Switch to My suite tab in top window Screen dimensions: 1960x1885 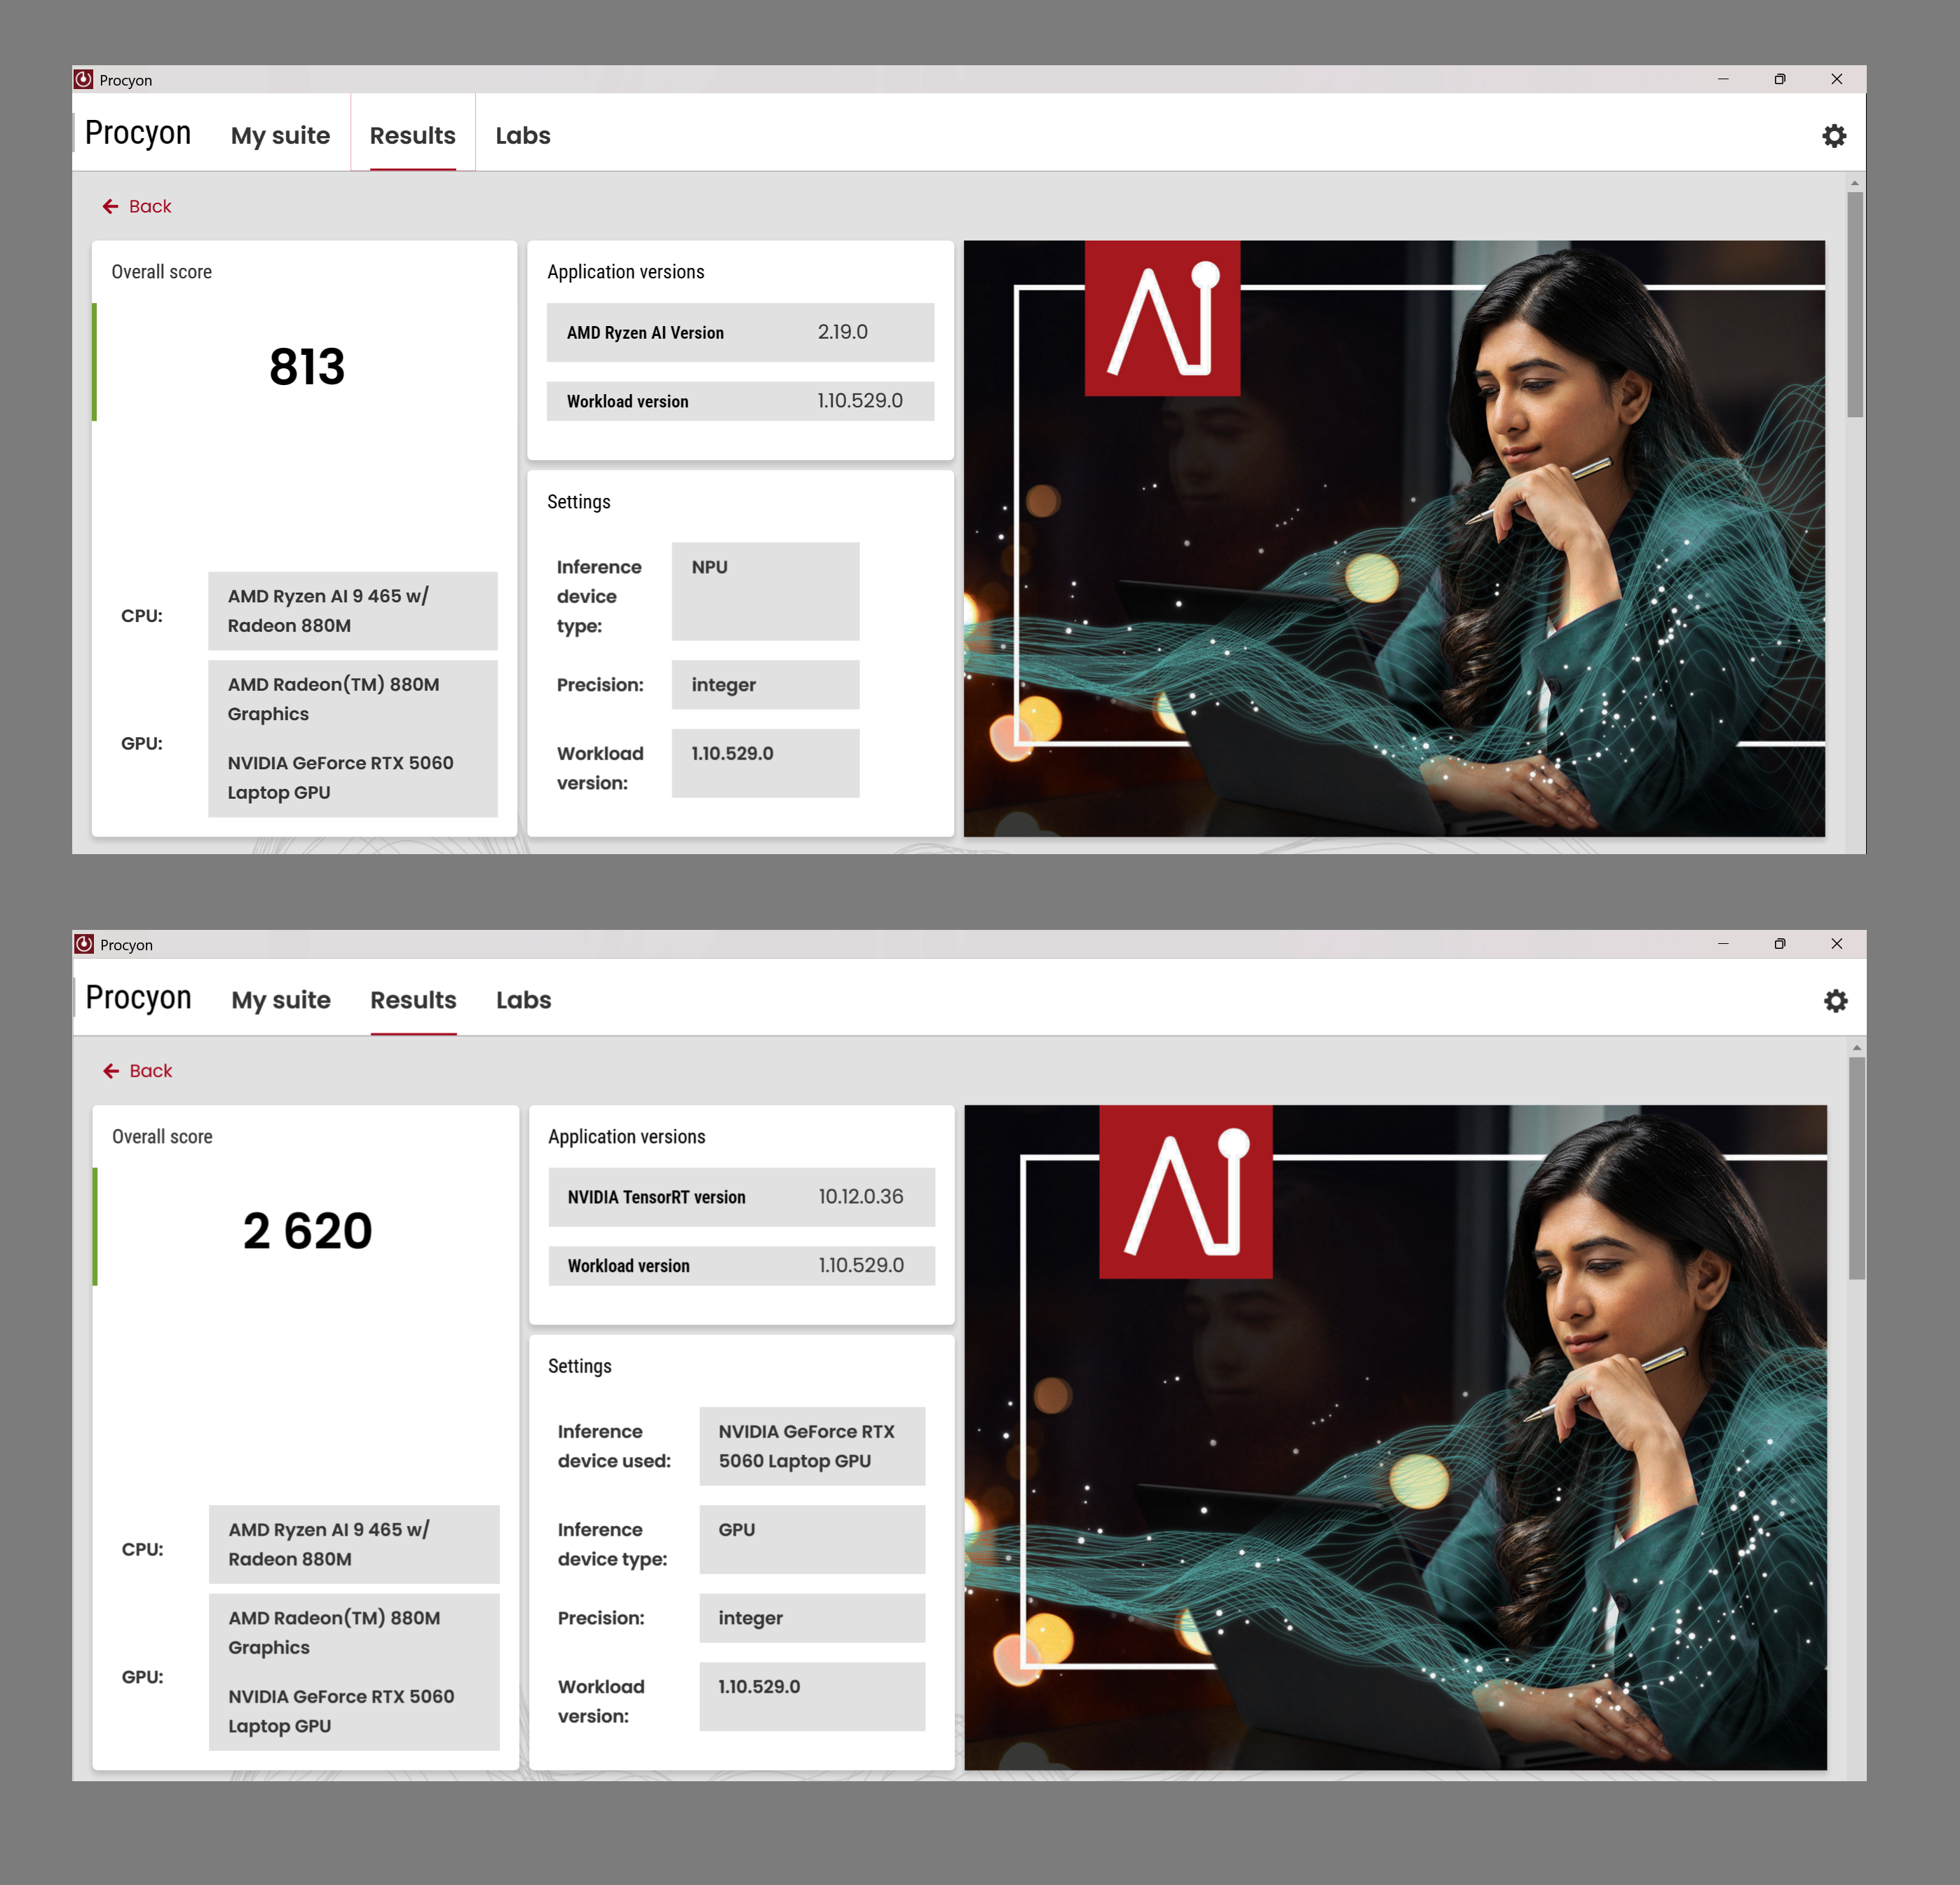[x=280, y=135]
